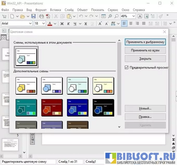The height and width of the screenshot is (165, 177).
Task: Click the Применить ко всем button
Action: (x=145, y=50)
